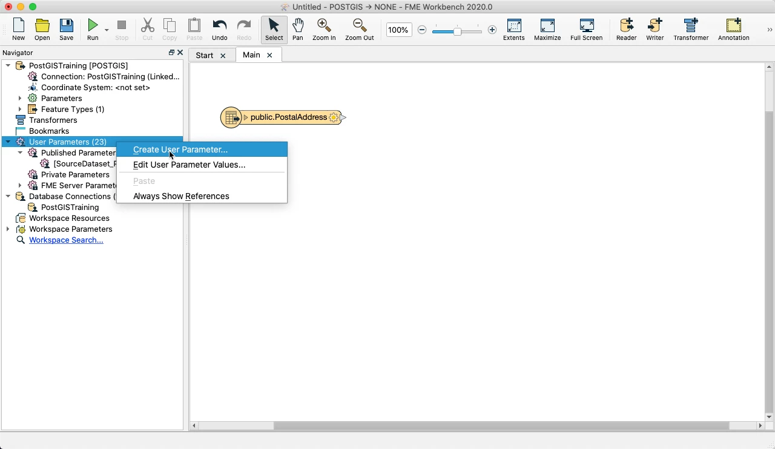Viewport: 775px width, 449px height.
Task: Select Coordinate System <not set> item
Action: pos(89,87)
